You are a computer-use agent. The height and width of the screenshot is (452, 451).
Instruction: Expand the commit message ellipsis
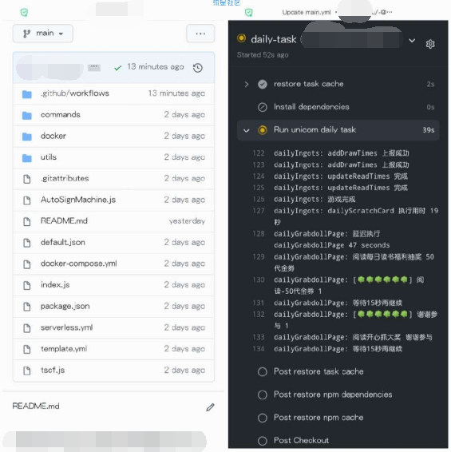[94, 67]
